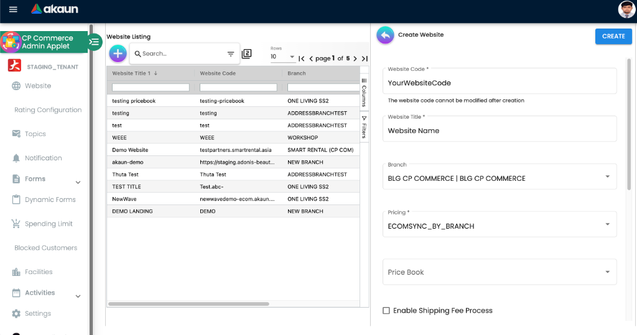This screenshot has width=637, height=335.
Task: Collapse the sidebar using the green toggle
Action: (94, 42)
